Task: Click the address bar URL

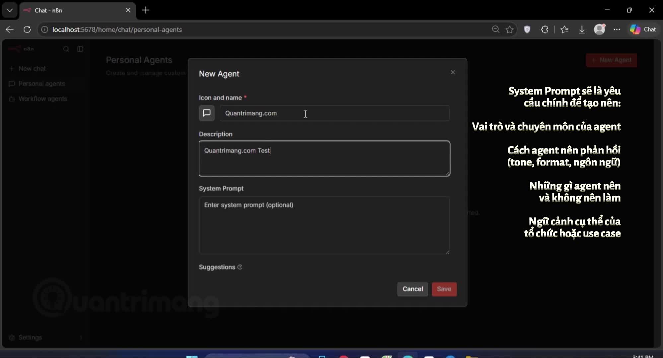Action: [x=117, y=30]
